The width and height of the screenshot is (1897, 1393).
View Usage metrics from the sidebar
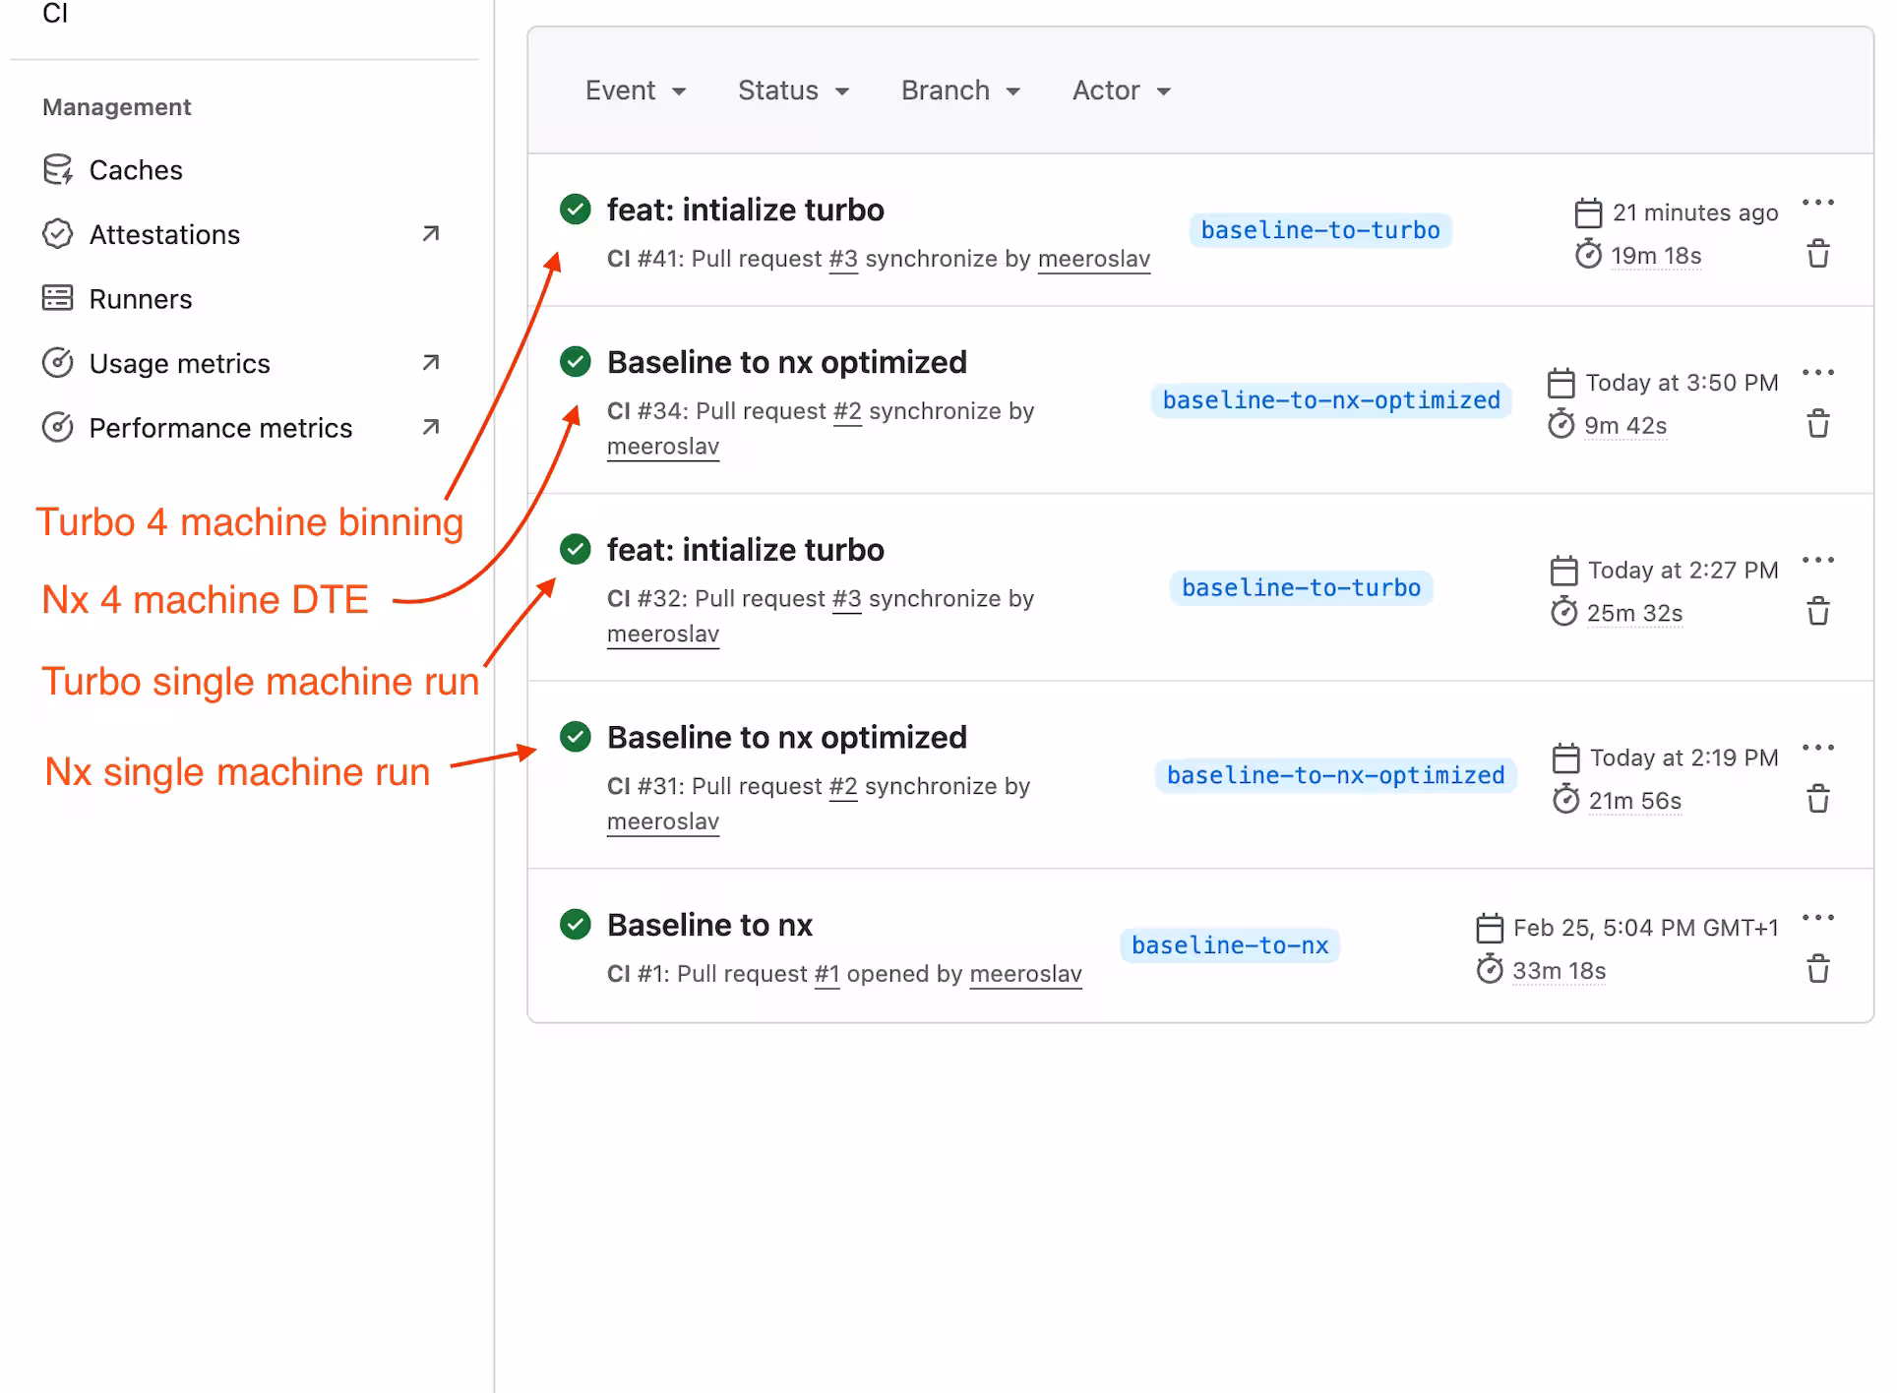point(178,363)
